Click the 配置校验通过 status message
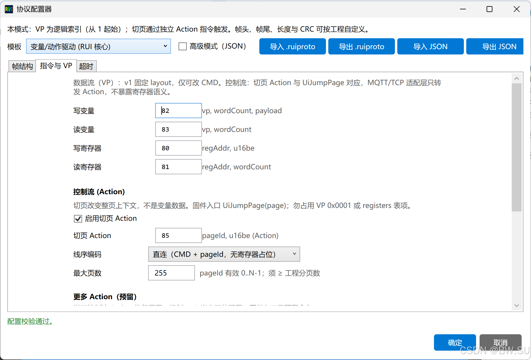 point(30,321)
